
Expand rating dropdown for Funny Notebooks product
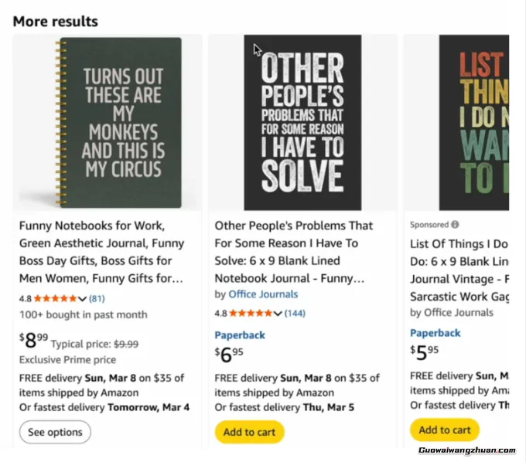83,298
